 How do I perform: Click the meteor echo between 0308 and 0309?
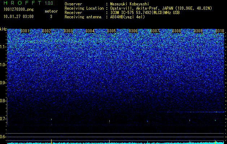tap(190, 120)
